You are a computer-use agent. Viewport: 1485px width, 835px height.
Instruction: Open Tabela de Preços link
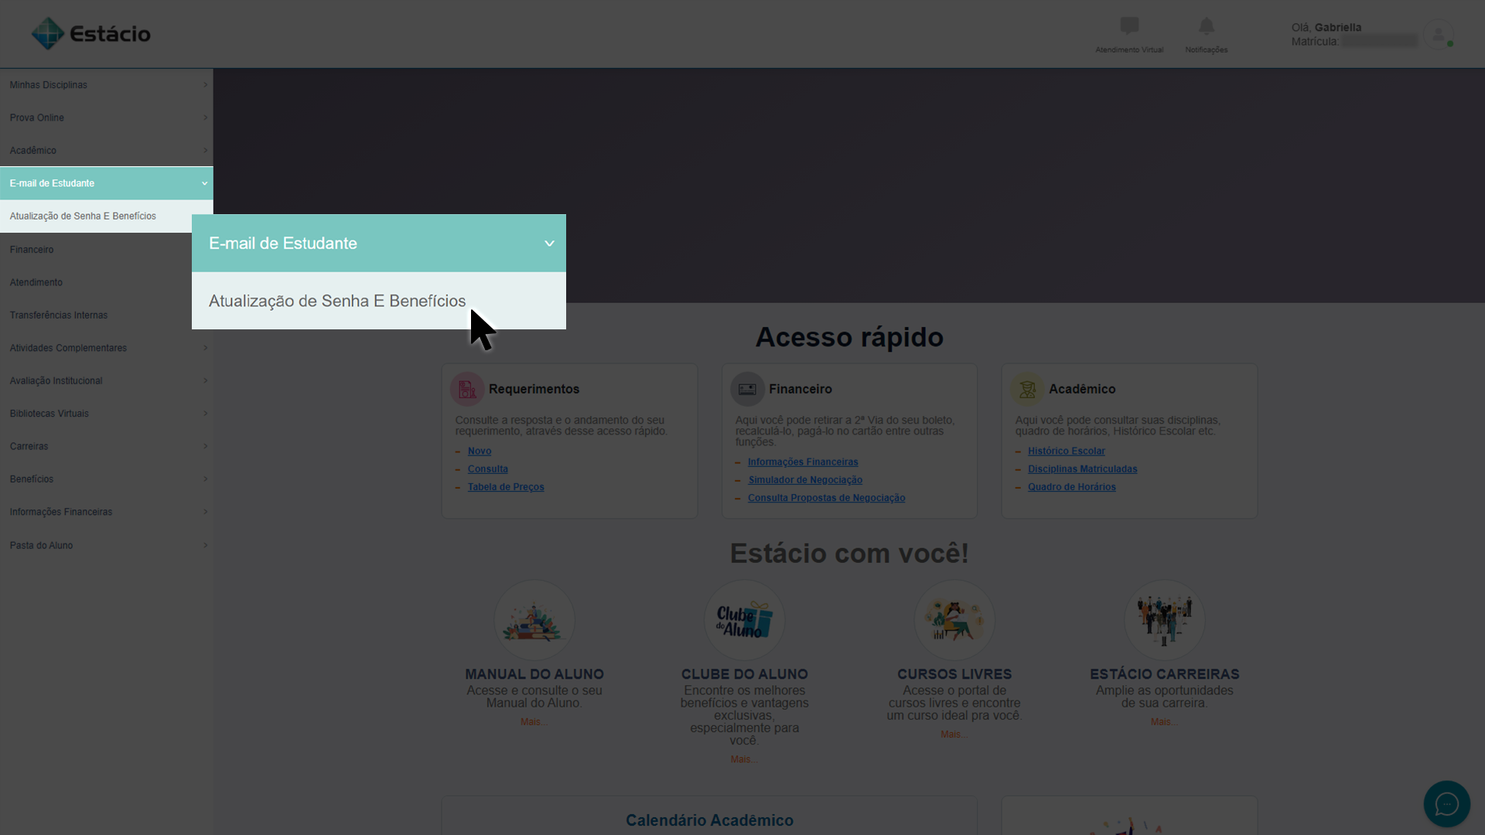(506, 487)
